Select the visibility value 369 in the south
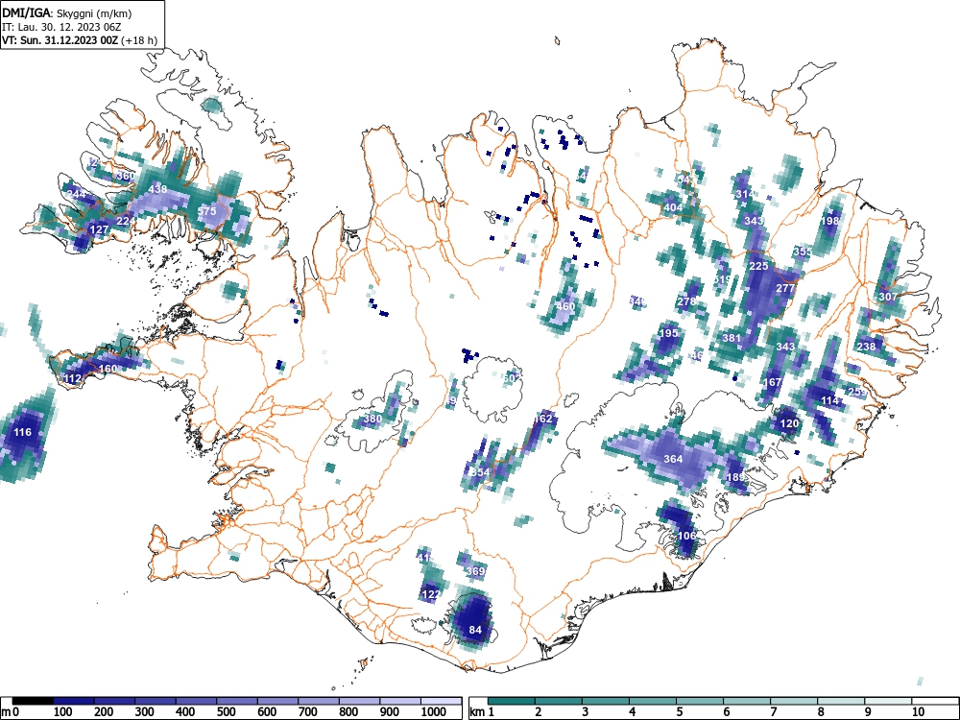Image resolution: width=960 pixels, height=720 pixels. tap(476, 571)
